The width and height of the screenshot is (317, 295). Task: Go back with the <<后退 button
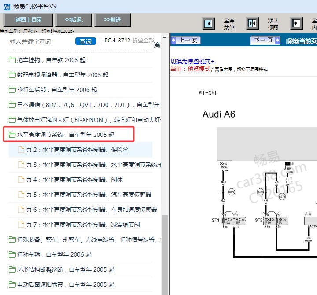pyautogui.click(x=74, y=20)
